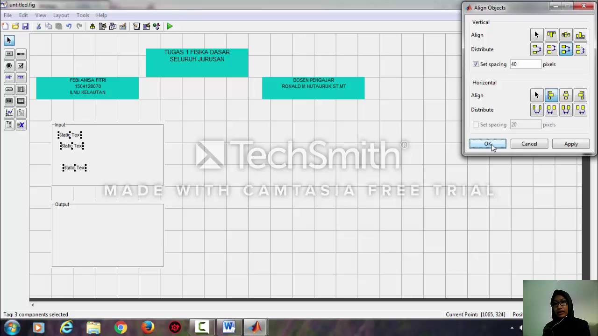
Task: Open the Align Objects tool in the toolbar
Action: tap(93, 27)
